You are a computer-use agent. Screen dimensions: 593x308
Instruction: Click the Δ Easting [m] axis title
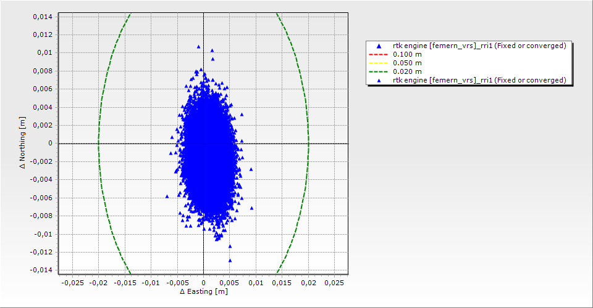(203, 292)
